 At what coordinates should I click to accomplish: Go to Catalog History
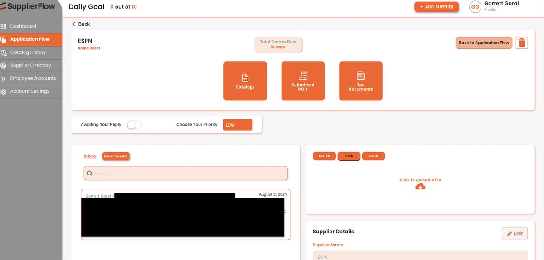[31, 52]
